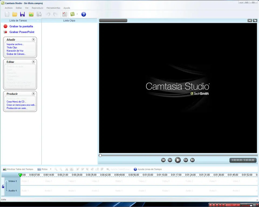Click Título Clips link
The width and height of the screenshot is (259, 207).
(x=12, y=47)
